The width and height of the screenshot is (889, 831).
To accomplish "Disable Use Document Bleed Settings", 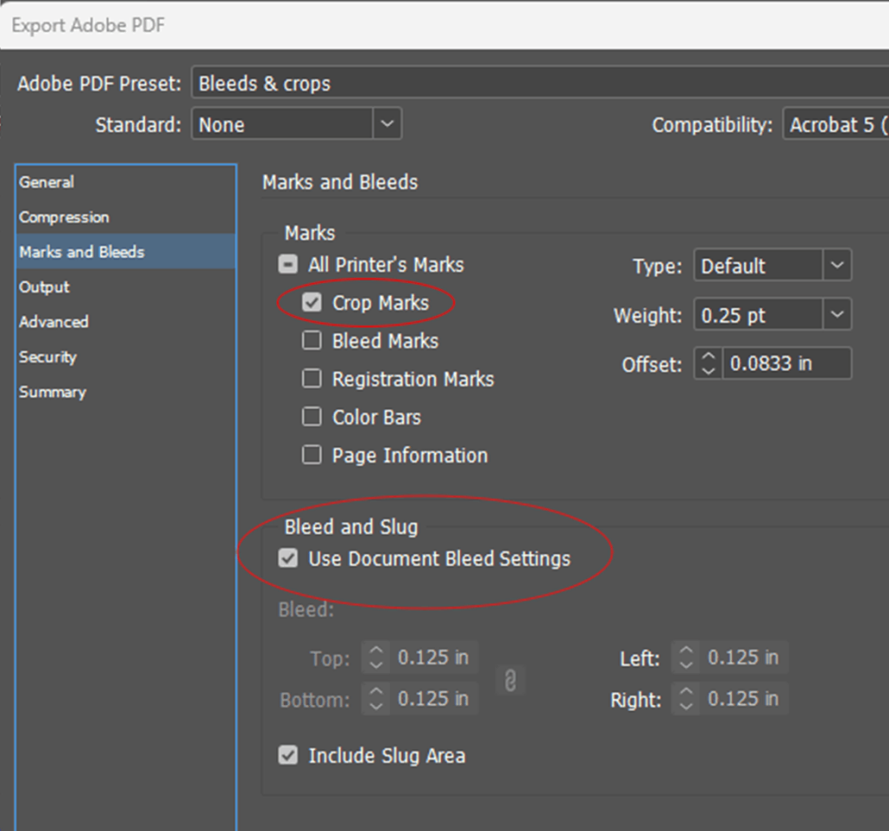I will (x=288, y=559).
